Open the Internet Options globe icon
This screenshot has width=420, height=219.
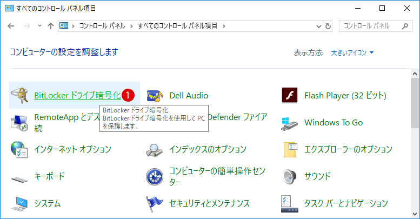click(19, 149)
